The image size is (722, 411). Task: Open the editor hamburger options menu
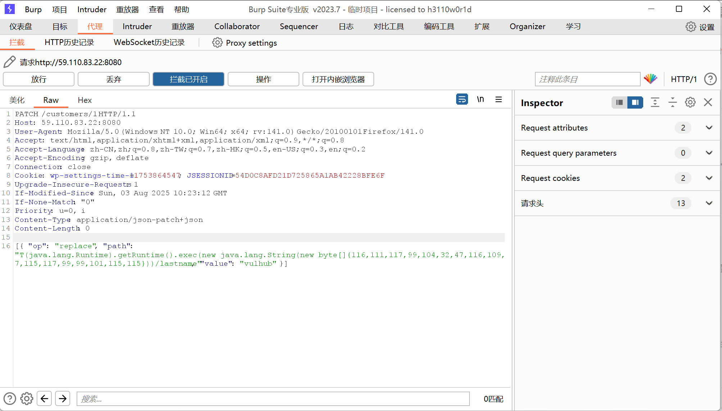(x=499, y=99)
